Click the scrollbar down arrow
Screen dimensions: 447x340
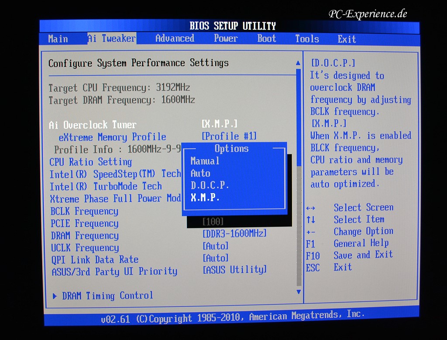pyautogui.click(x=299, y=291)
